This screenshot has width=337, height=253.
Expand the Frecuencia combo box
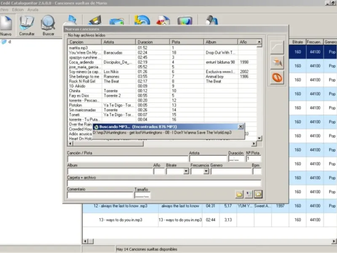click(x=206, y=171)
